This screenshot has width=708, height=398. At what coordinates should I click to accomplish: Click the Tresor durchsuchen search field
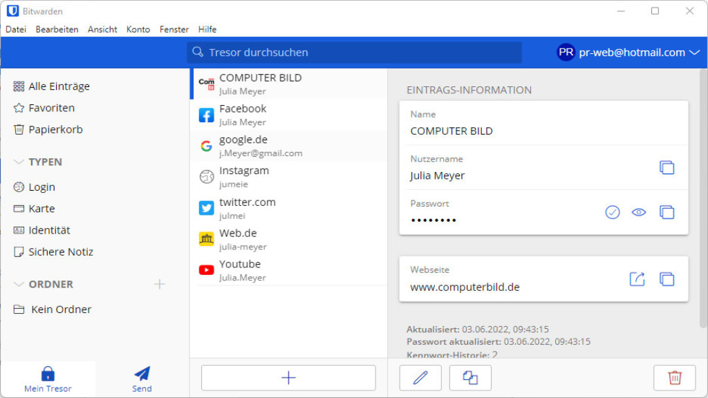[354, 52]
